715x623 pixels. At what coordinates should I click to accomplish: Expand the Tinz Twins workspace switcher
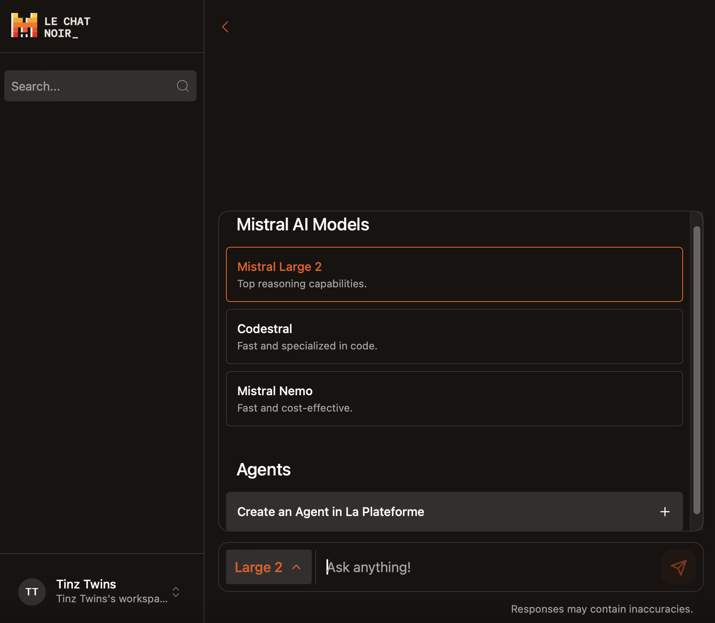(x=176, y=592)
